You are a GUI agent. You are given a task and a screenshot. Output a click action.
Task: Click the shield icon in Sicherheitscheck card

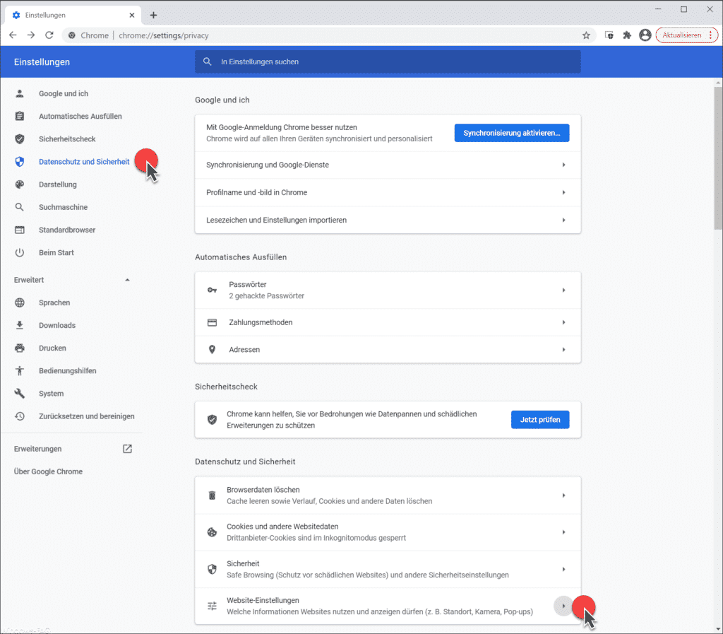[212, 419]
